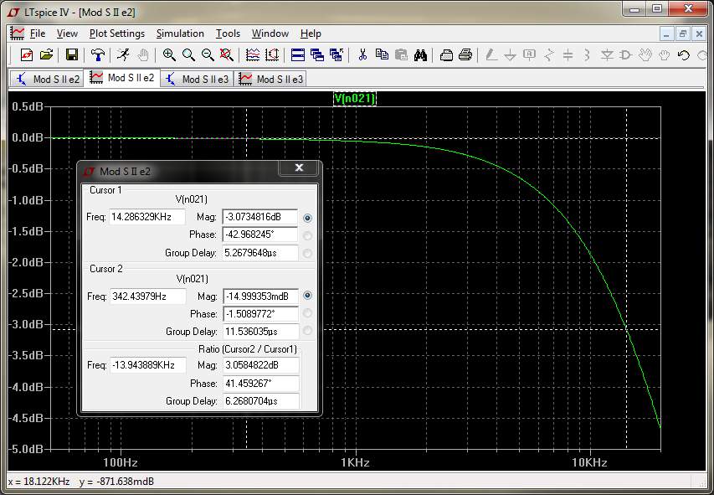The height and width of the screenshot is (495, 714).
Task: Click the V(n021) trace label
Action: 355,98
